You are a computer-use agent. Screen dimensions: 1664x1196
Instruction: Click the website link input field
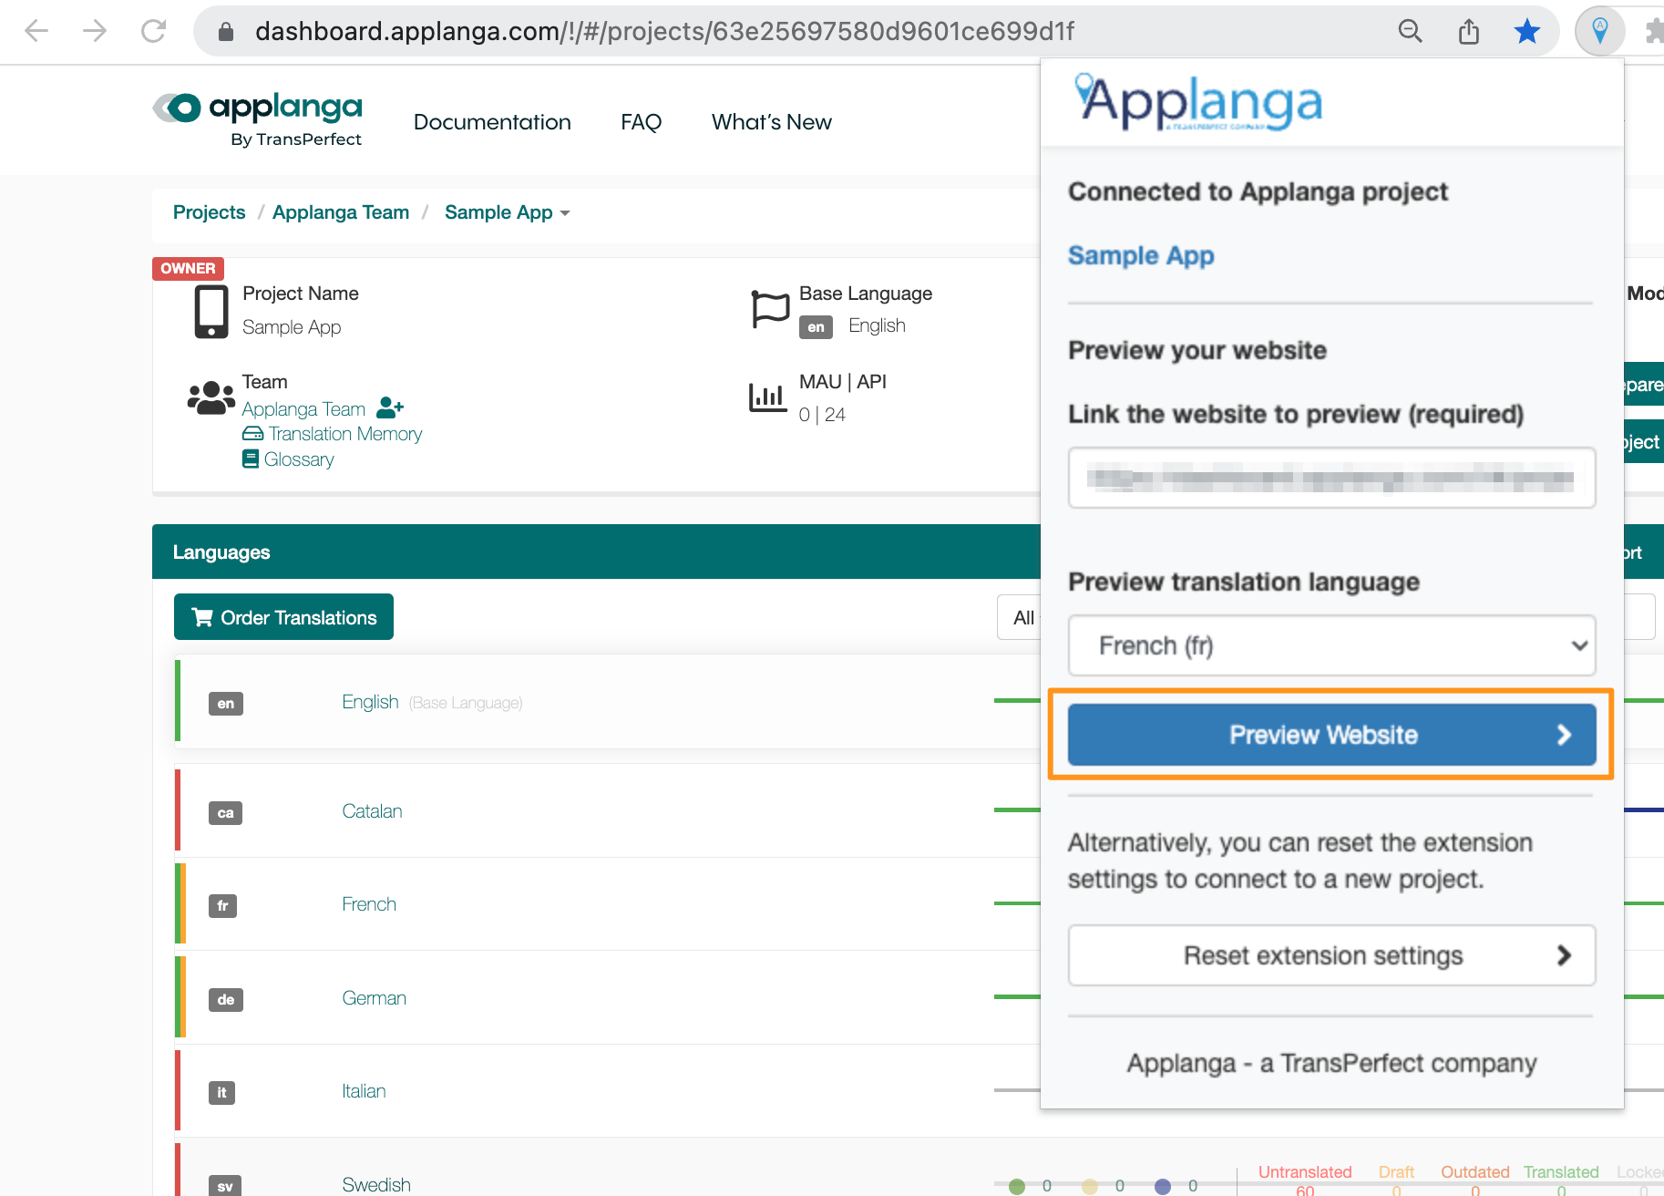(1331, 478)
